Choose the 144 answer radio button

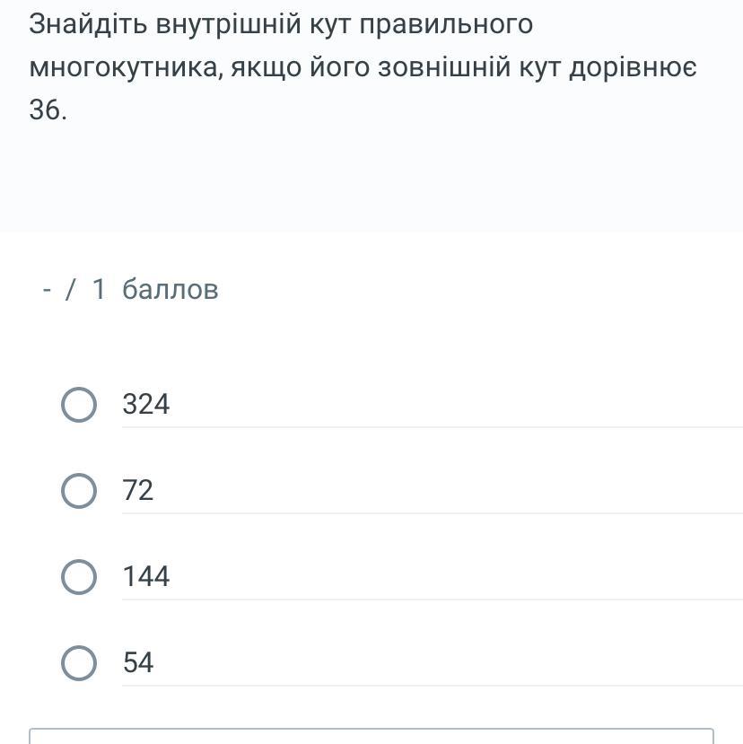79,577
